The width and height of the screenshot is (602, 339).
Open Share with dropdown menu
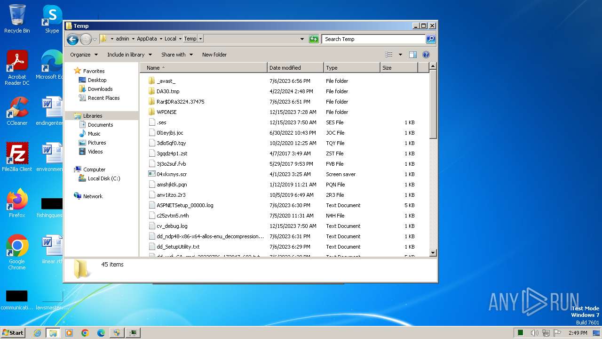click(177, 55)
